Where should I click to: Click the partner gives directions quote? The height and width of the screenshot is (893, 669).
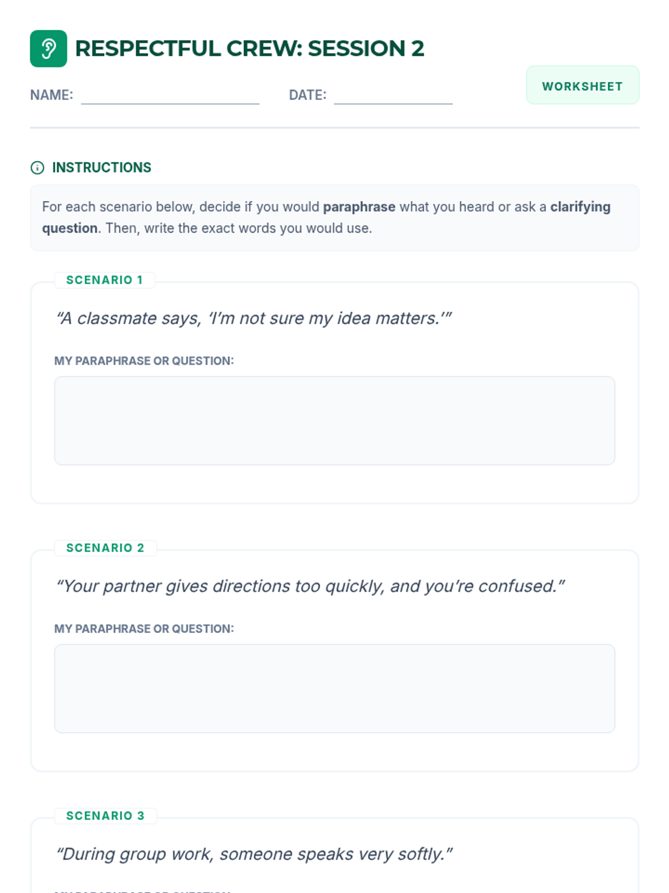[x=311, y=586]
